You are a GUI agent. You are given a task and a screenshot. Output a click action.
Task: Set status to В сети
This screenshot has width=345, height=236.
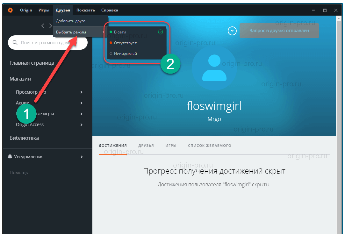(x=137, y=32)
